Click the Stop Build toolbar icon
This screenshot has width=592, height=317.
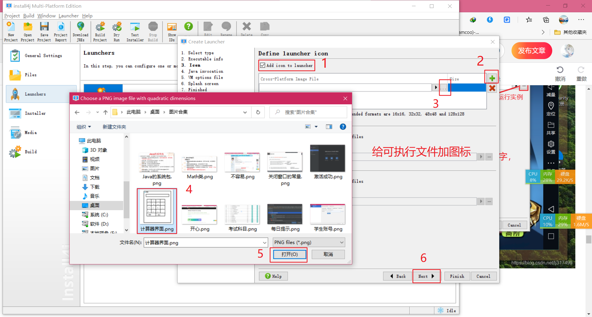[x=153, y=31]
